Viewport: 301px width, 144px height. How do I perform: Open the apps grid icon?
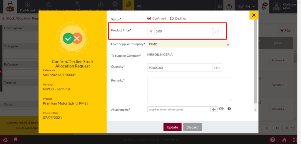[220, 6]
